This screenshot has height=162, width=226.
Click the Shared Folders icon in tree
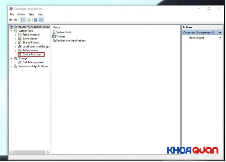coord(20,43)
